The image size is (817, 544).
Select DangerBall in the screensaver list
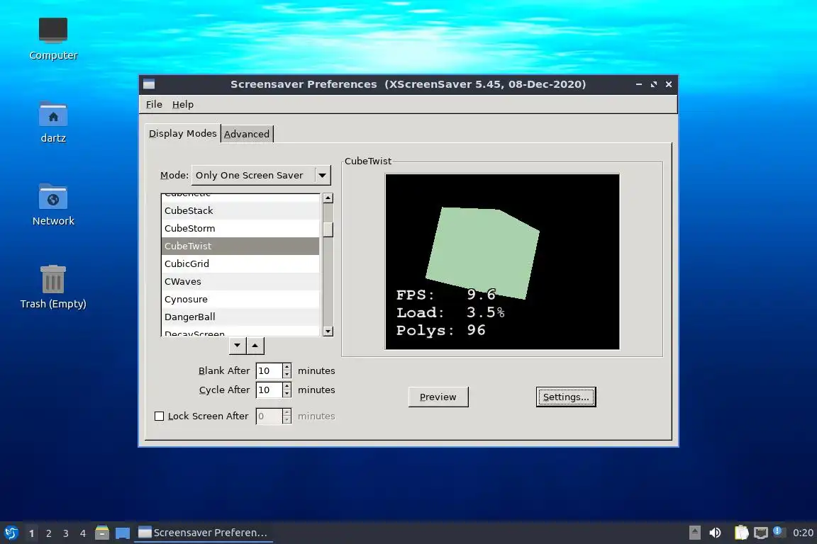point(240,317)
